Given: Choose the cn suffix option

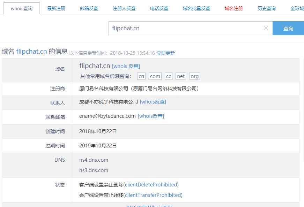Looking at the screenshot, I should pyautogui.click(x=141, y=76).
